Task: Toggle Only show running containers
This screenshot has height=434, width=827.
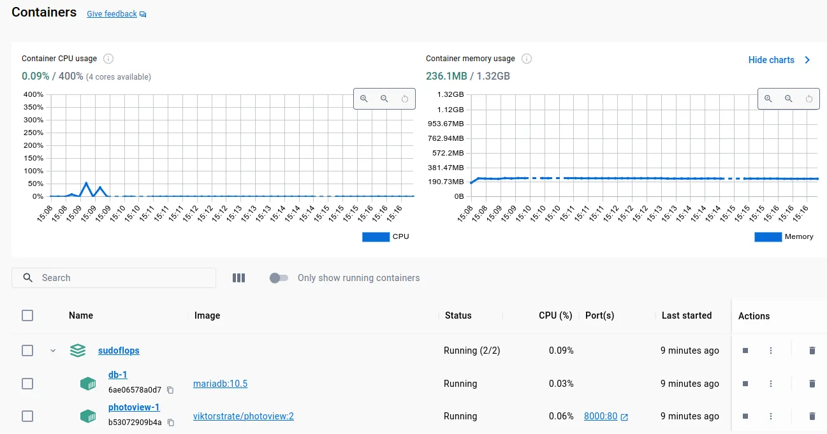Action: (279, 278)
